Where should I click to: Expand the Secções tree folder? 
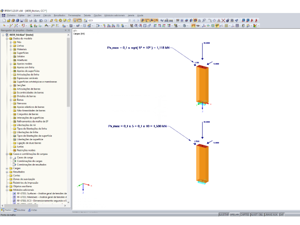11,86
